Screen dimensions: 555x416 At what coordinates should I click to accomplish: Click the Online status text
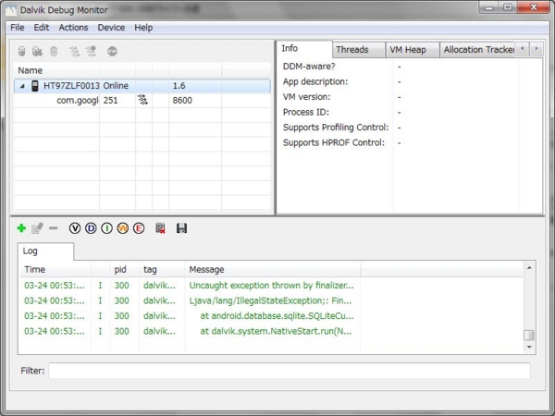point(116,86)
